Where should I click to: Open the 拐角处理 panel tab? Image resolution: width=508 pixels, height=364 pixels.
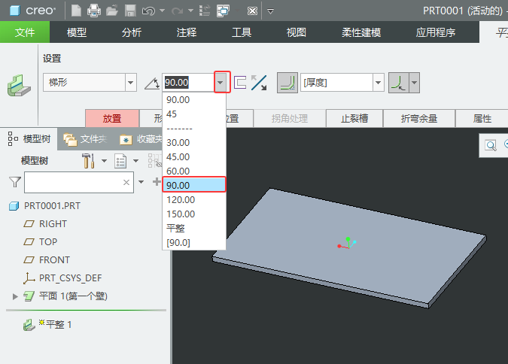(x=289, y=119)
